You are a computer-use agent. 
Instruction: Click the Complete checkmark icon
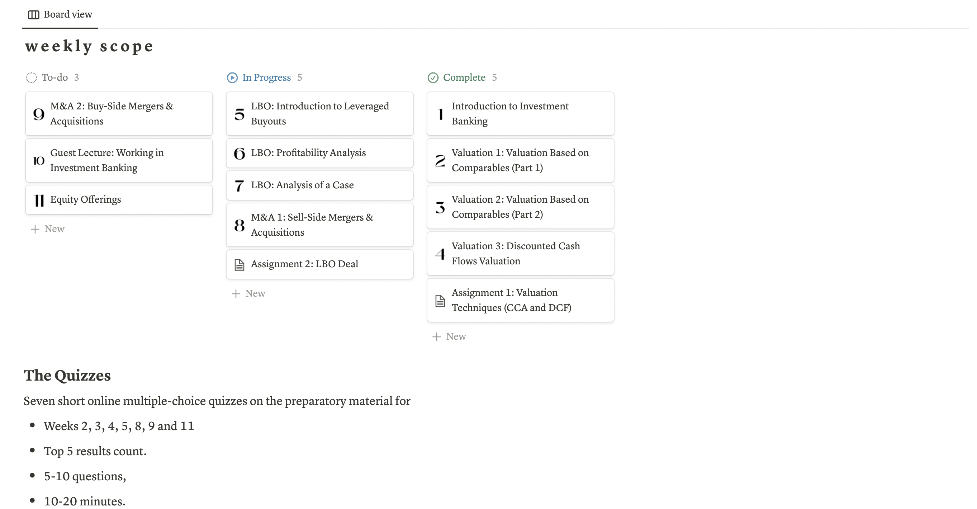tap(433, 77)
